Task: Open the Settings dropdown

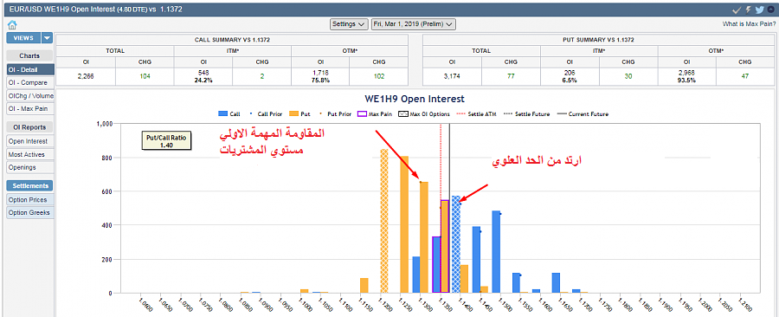Action: pos(349,24)
